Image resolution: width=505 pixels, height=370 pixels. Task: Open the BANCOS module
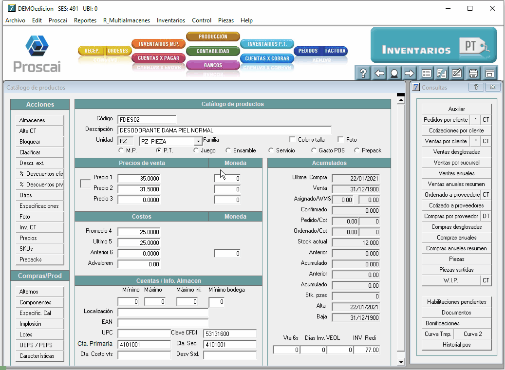pyautogui.click(x=213, y=65)
